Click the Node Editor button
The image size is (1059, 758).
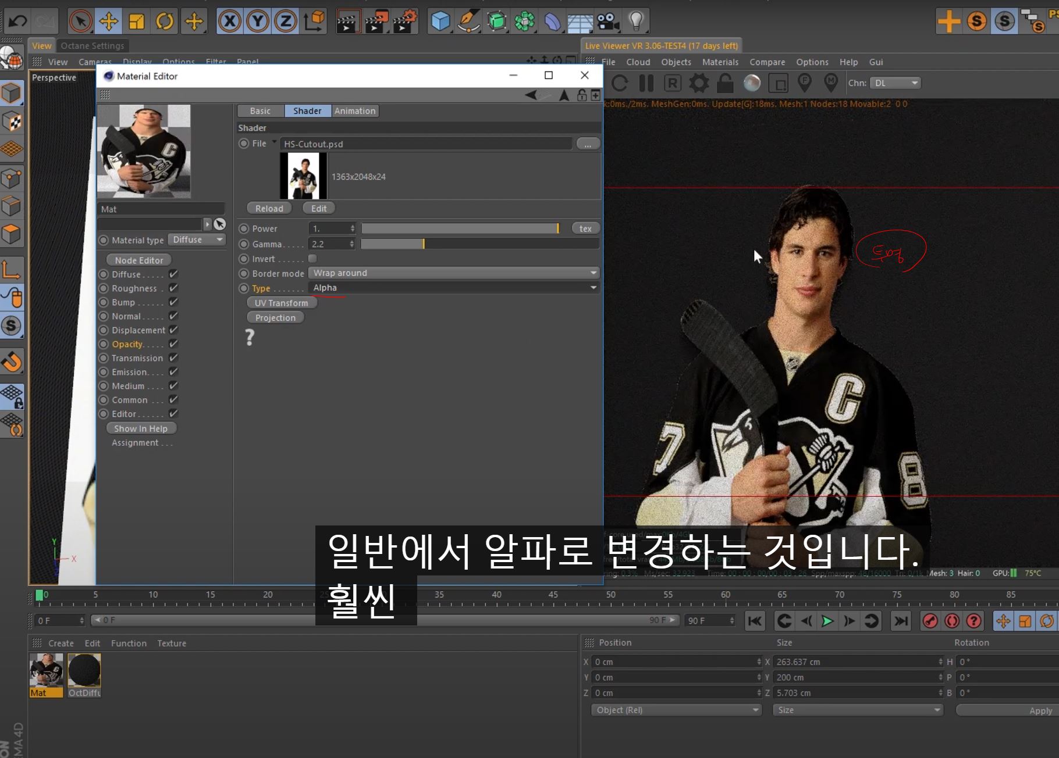(139, 260)
